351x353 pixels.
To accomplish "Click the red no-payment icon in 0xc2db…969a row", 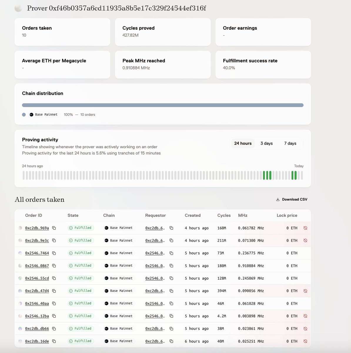I will tap(305, 228).
